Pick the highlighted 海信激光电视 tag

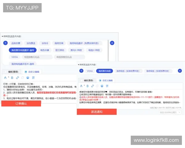point(105,71)
